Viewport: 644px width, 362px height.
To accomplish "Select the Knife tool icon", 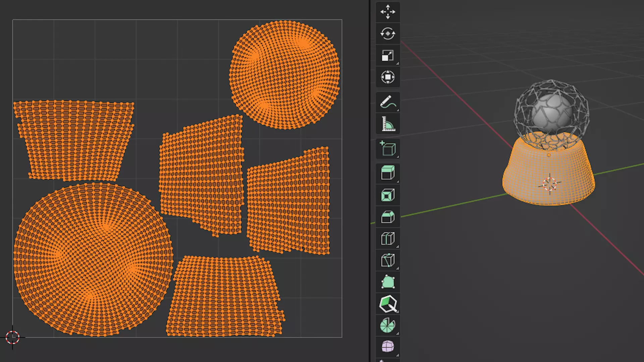I will tap(388, 260).
